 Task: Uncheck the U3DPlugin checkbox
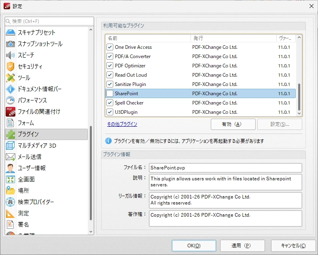pos(110,112)
